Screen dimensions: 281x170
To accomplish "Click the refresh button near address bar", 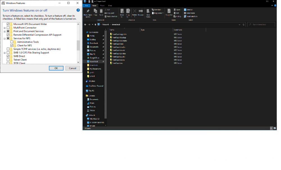I will 244,25.
